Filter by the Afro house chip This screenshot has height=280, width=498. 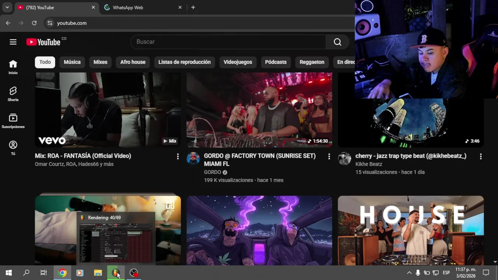point(133,62)
